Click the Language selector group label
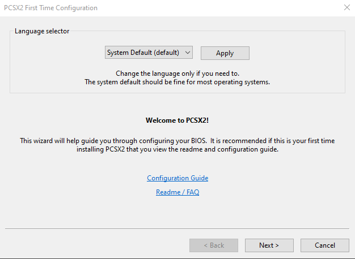Image resolution: width=355 pixels, height=259 pixels. point(42,31)
